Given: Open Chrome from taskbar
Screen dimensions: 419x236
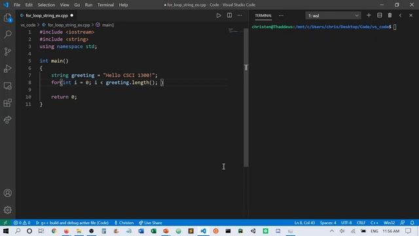Looking at the screenshot, I should (54, 231).
